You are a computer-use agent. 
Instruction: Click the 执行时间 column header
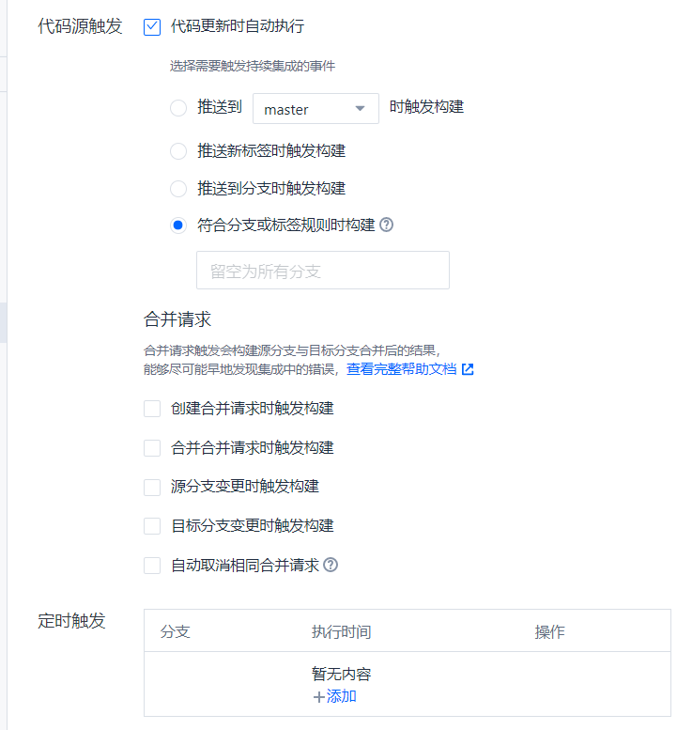pyautogui.click(x=341, y=631)
